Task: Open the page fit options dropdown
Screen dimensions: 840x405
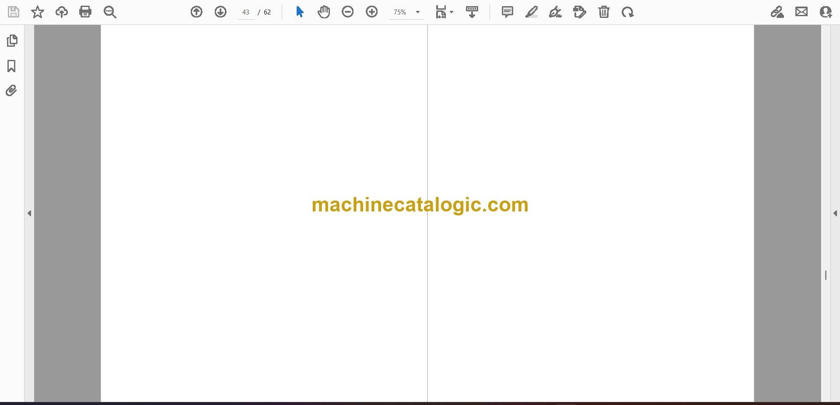Action: pyautogui.click(x=444, y=12)
